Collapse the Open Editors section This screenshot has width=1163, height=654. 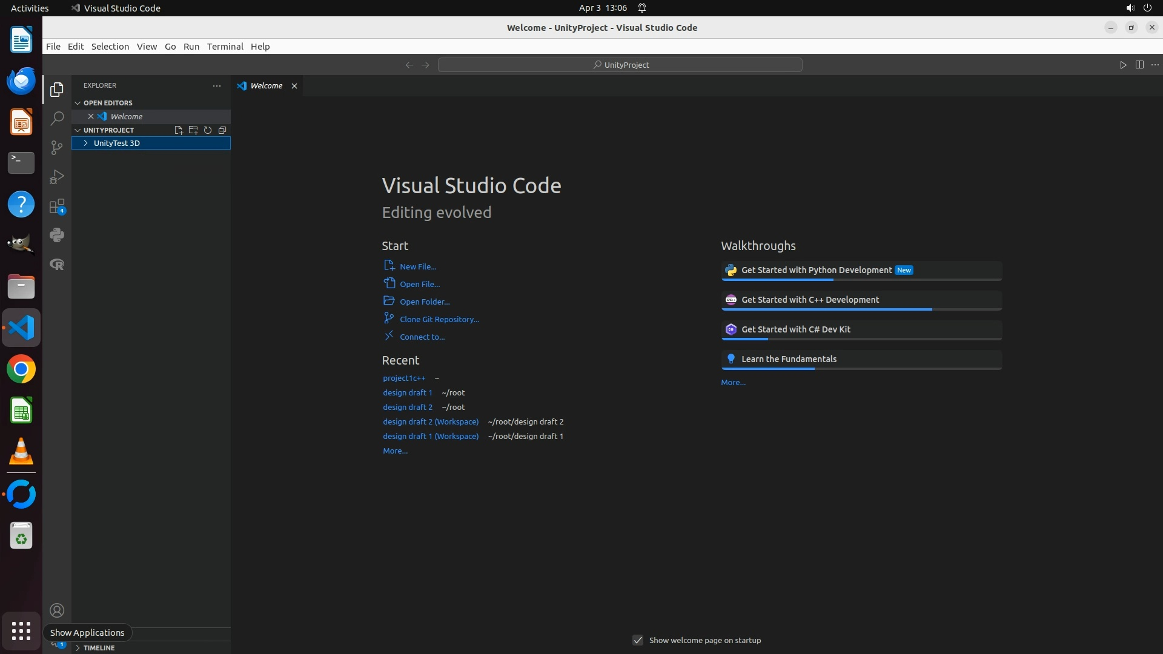pos(78,103)
